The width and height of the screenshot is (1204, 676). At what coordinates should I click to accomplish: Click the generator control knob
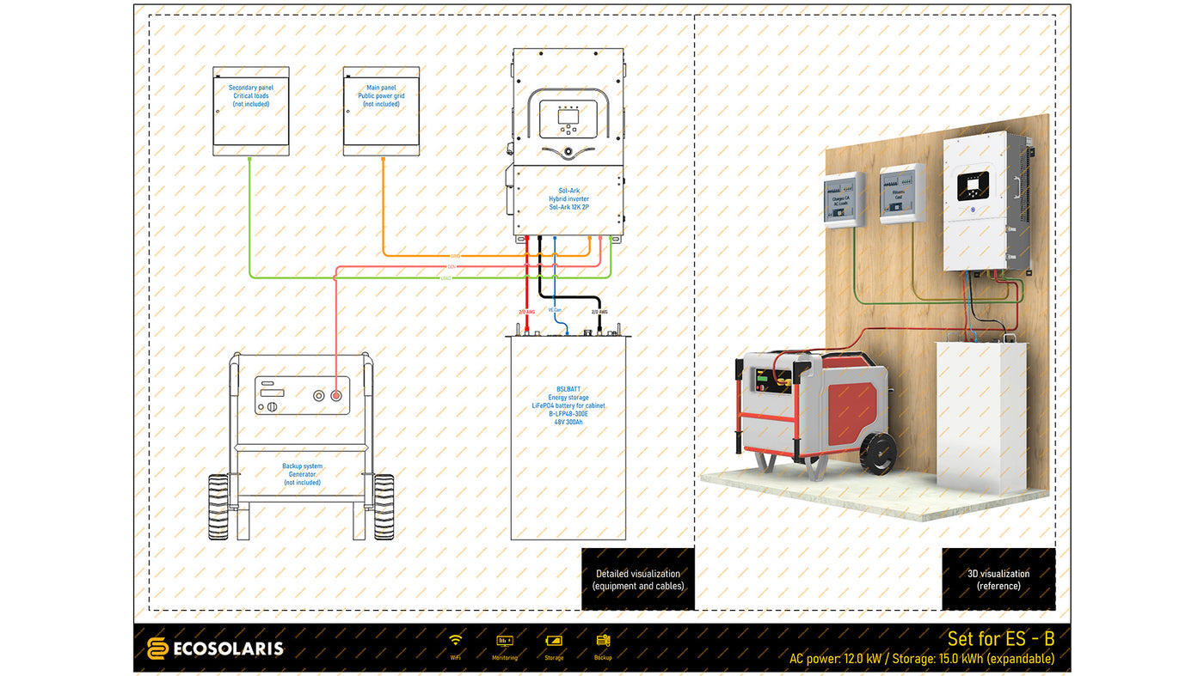[x=273, y=406]
